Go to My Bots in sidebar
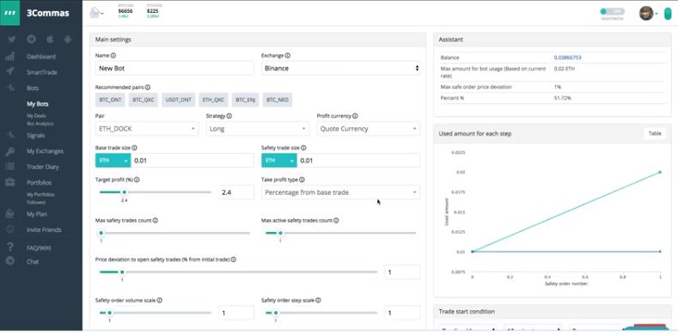 pyautogui.click(x=38, y=104)
